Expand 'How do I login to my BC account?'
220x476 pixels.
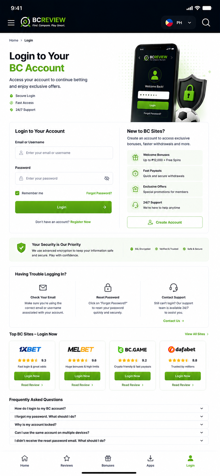point(109,408)
